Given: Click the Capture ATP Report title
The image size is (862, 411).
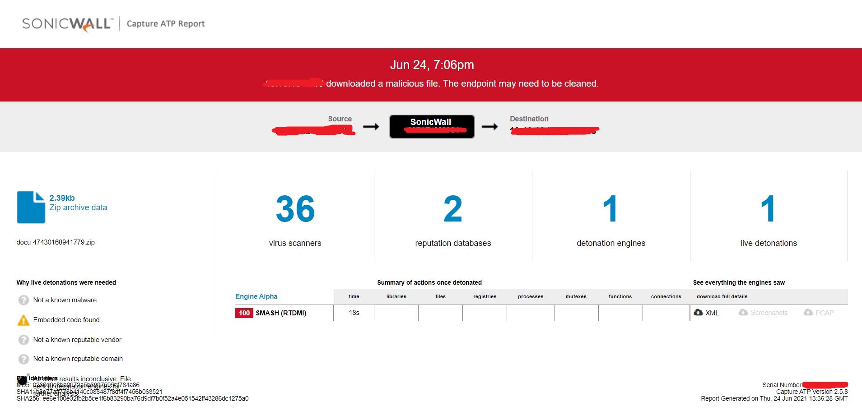Looking at the screenshot, I should click(x=166, y=24).
